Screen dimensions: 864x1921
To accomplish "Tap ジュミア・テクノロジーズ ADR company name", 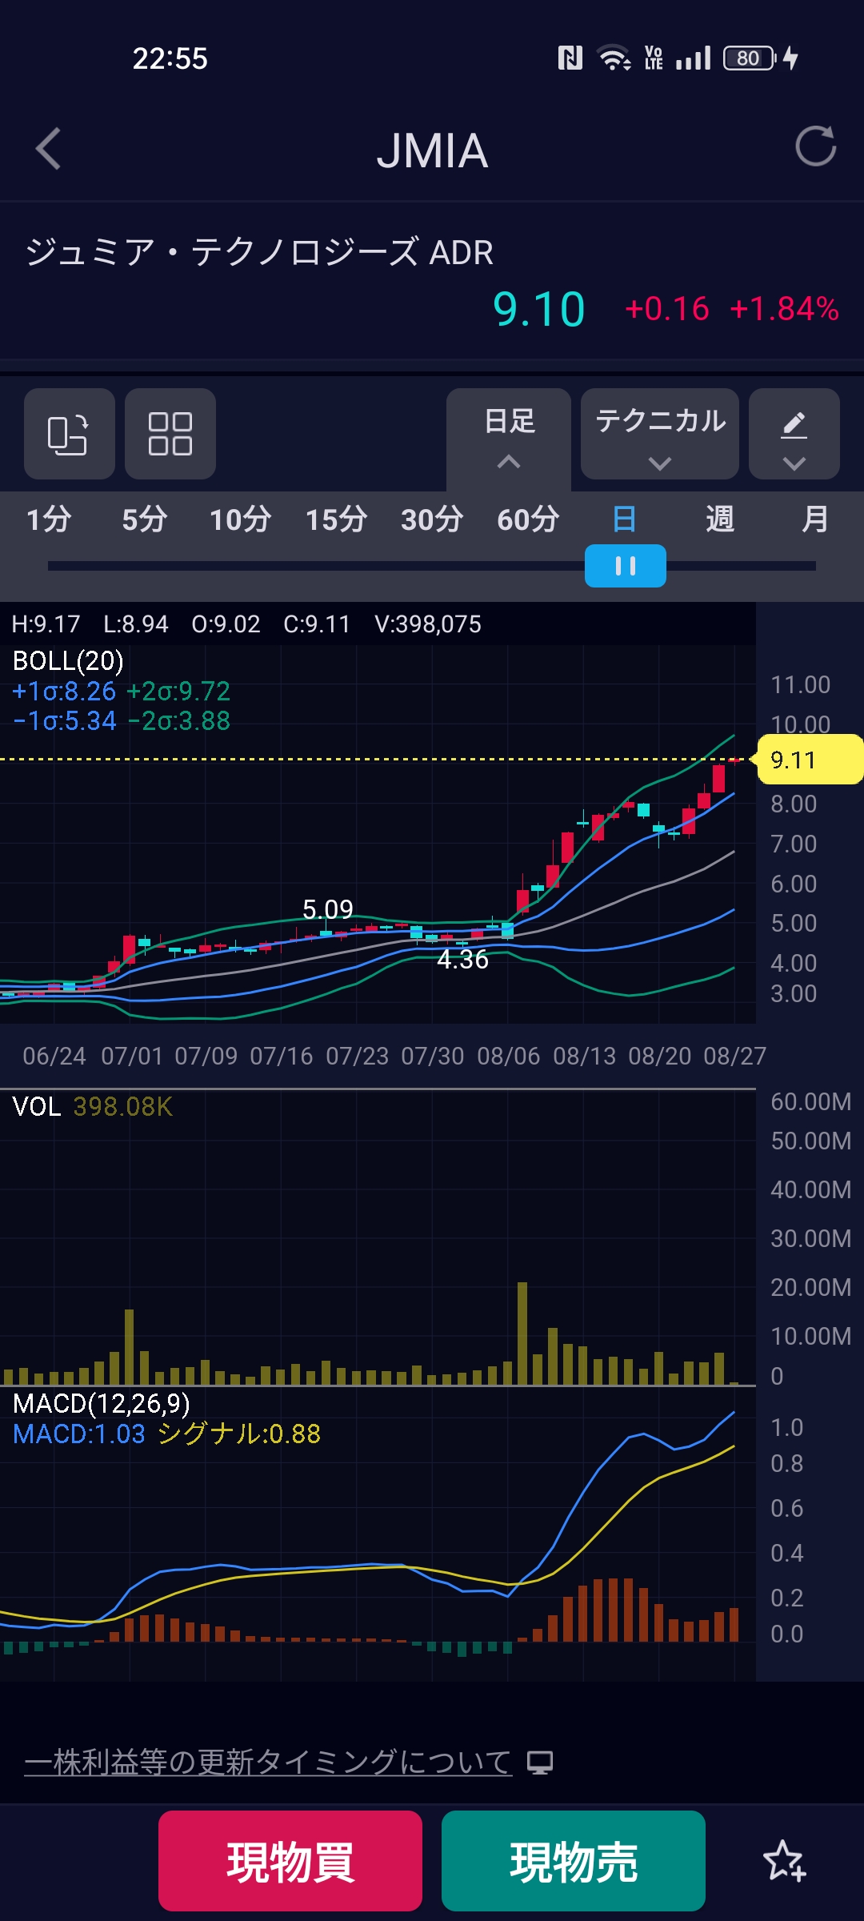I will pos(259,252).
